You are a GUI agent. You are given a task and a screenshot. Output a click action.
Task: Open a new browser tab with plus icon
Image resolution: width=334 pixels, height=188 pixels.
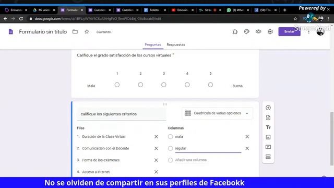(x=284, y=10)
